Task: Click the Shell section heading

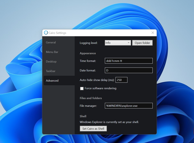Action: 83,116
